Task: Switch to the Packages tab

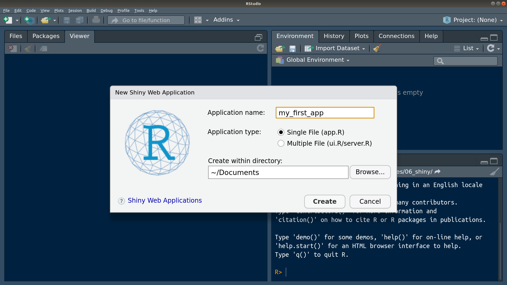Action: (x=46, y=36)
